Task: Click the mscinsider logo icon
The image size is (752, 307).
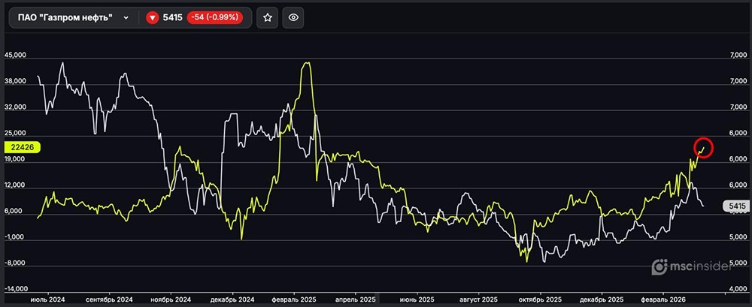Action: point(660,266)
